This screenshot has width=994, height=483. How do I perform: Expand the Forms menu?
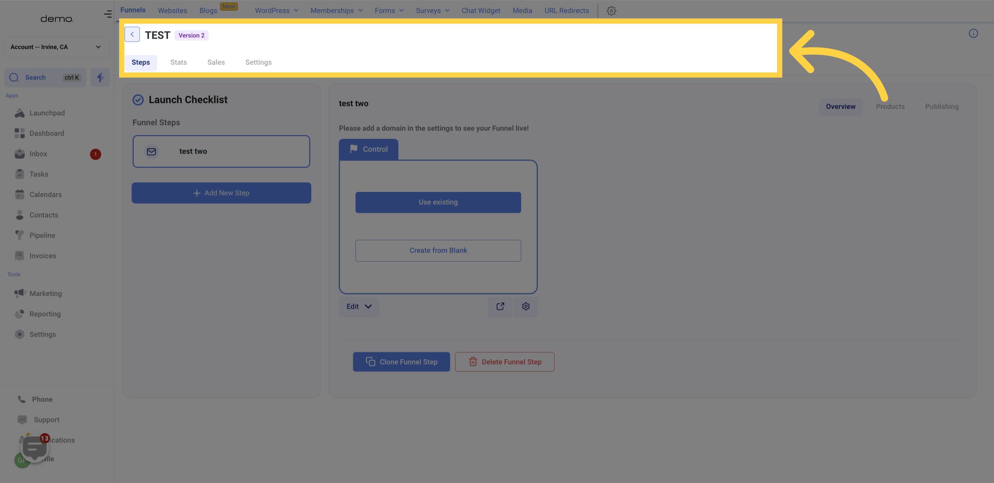(x=390, y=11)
